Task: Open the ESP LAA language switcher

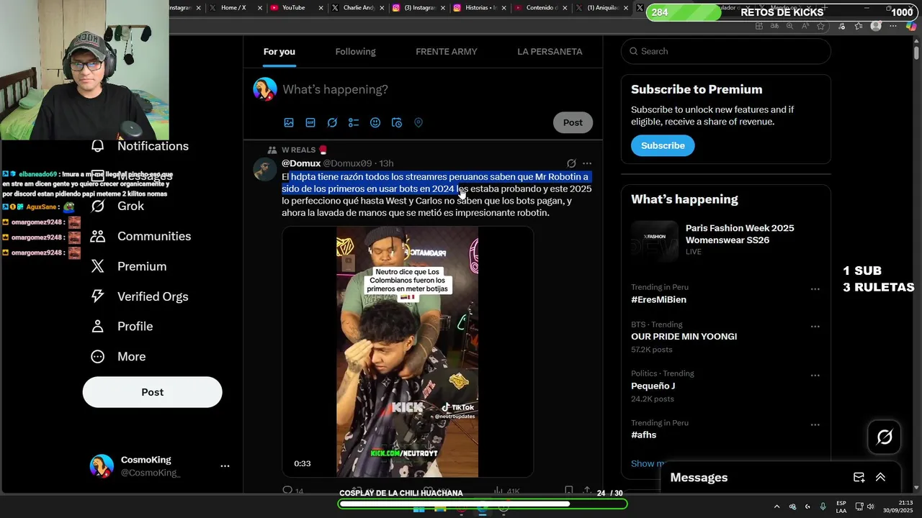Action: 841,506
